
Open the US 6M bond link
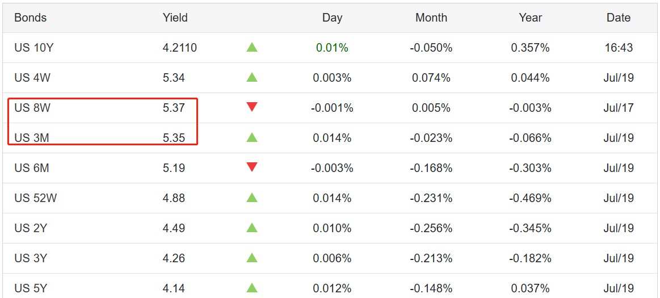(x=32, y=168)
